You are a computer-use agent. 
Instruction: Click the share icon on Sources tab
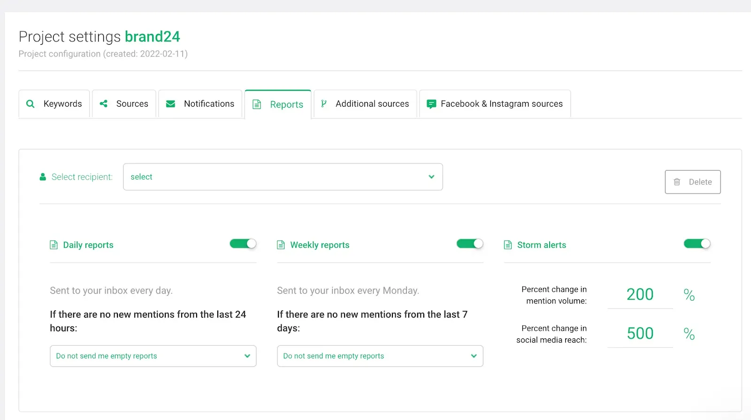coord(104,104)
